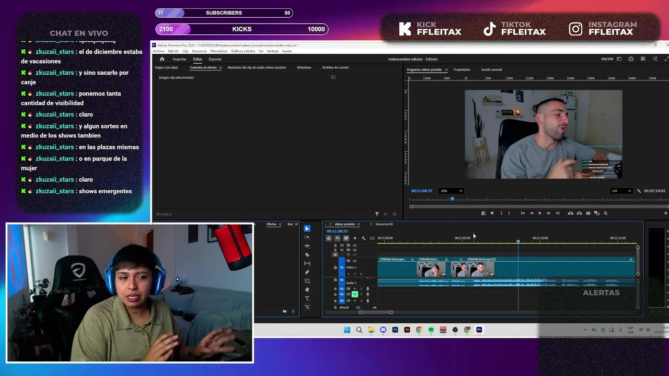
Task: Select the Slip tool
Action: point(307,264)
